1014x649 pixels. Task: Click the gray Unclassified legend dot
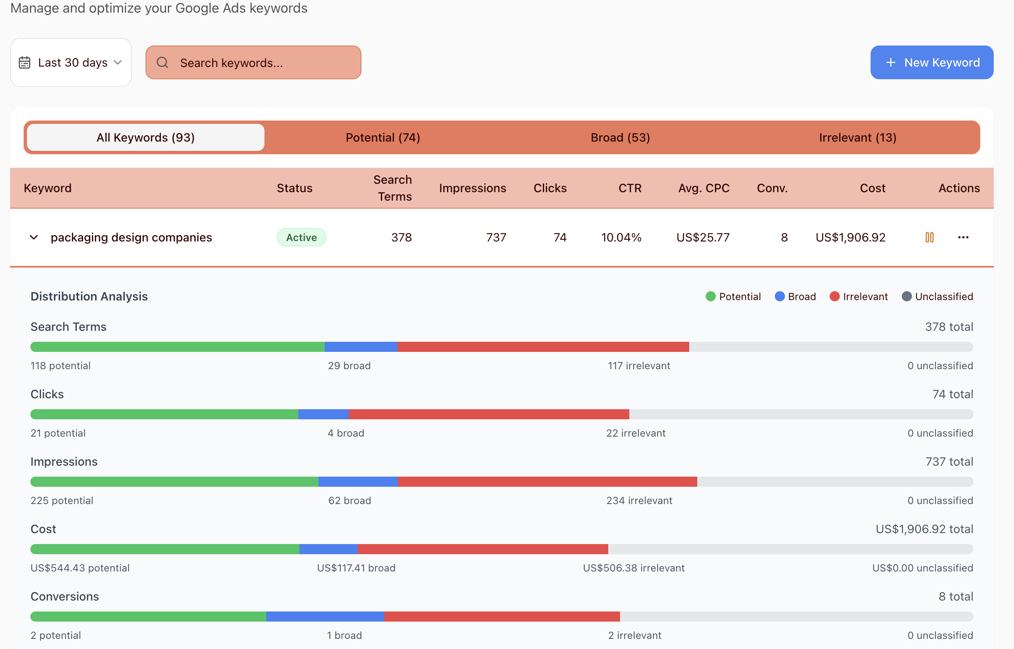pos(906,296)
